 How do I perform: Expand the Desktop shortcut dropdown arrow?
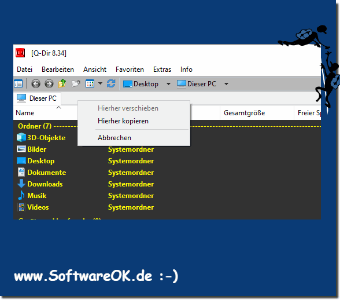point(168,84)
